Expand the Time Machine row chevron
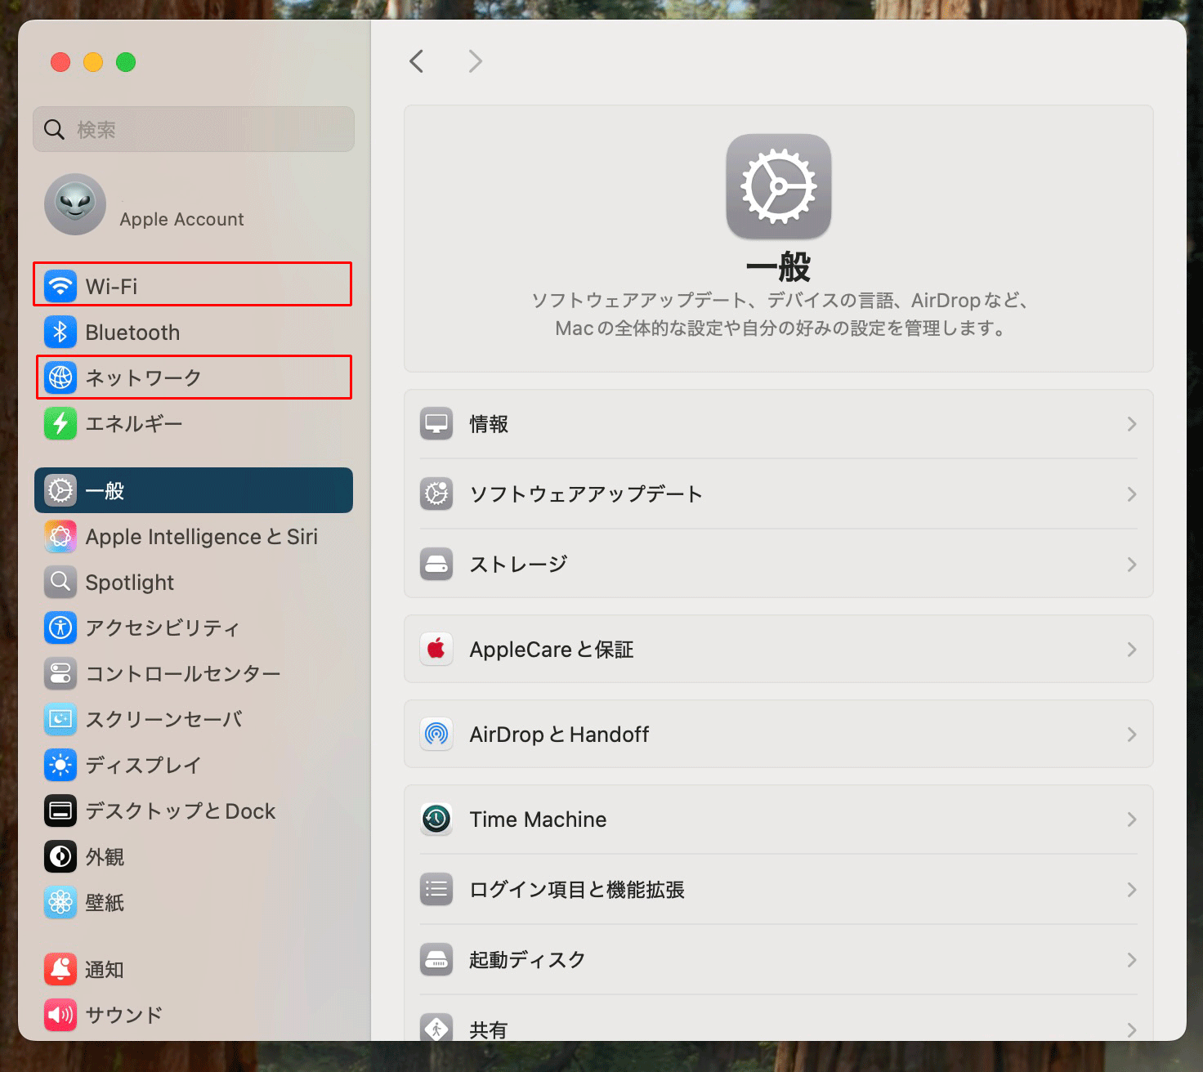Viewport: 1203px width, 1072px height. [1132, 819]
